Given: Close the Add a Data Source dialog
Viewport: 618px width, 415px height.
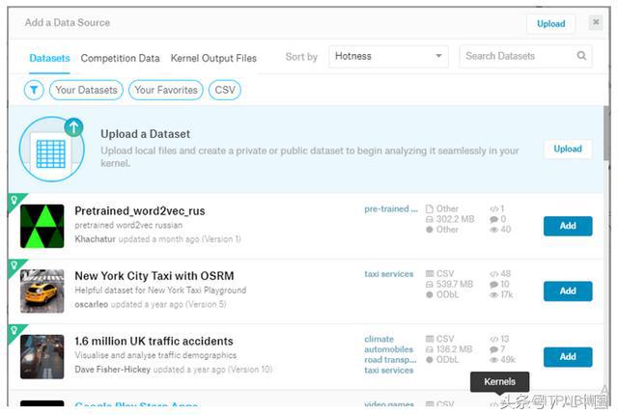Looking at the screenshot, I should pos(596,22).
